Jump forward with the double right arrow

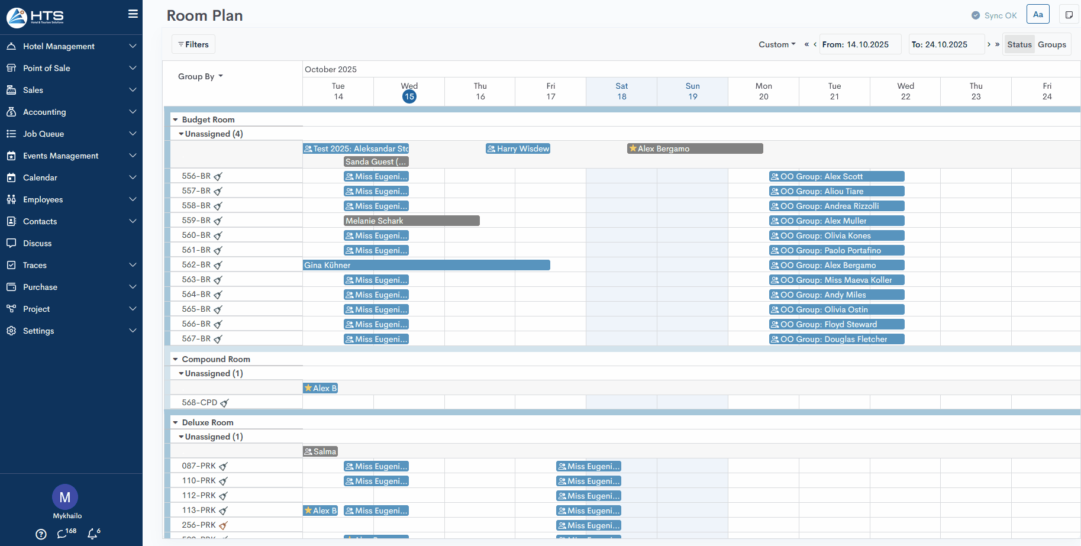998,44
